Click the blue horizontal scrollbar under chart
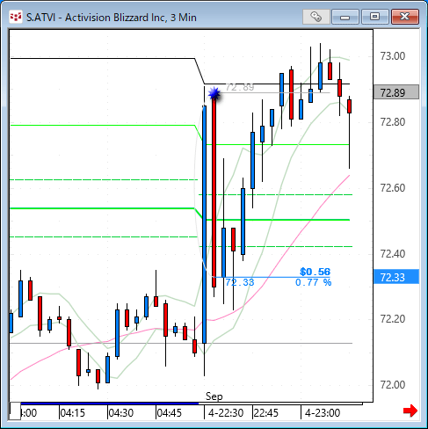Viewport: 428px width, 429px height. click(x=110, y=404)
